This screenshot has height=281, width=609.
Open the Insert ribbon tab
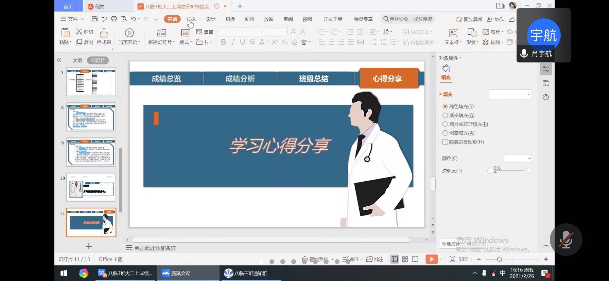click(x=191, y=19)
